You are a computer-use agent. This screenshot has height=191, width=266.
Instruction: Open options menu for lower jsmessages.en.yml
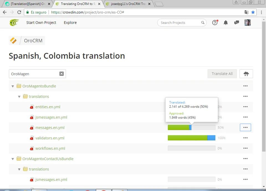pos(245,179)
